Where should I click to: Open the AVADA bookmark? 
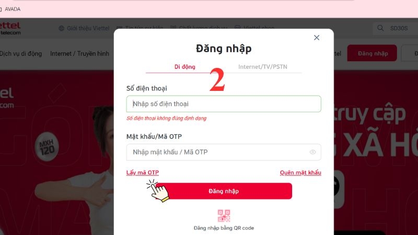tap(12, 9)
